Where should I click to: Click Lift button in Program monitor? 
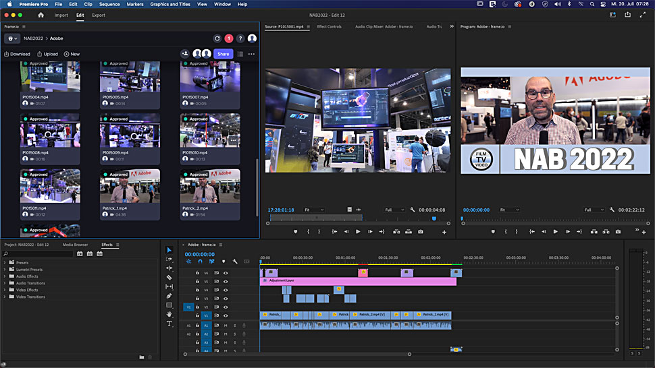[594, 232]
